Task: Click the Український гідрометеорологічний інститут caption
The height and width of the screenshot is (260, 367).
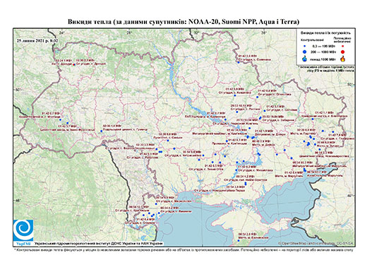Action: [99, 243]
